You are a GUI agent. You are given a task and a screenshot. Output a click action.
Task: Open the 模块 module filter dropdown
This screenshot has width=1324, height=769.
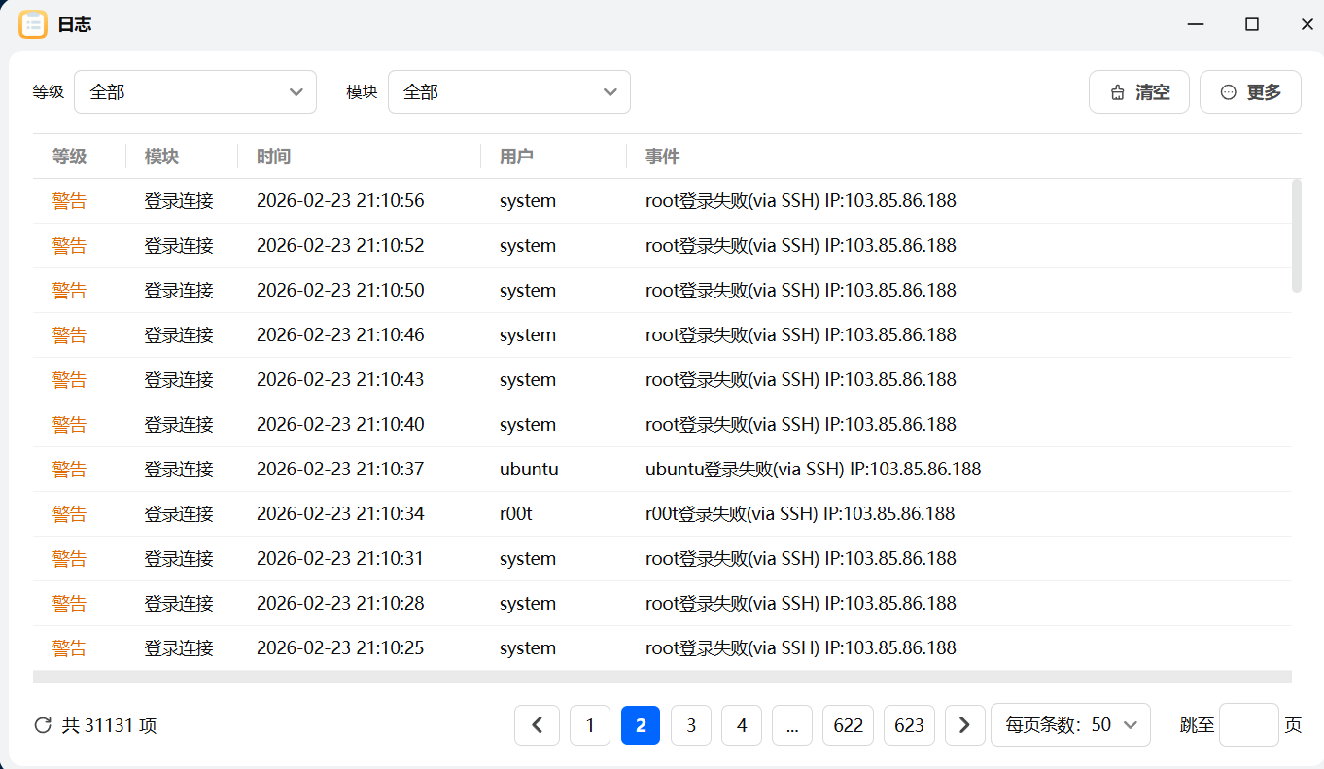509,91
